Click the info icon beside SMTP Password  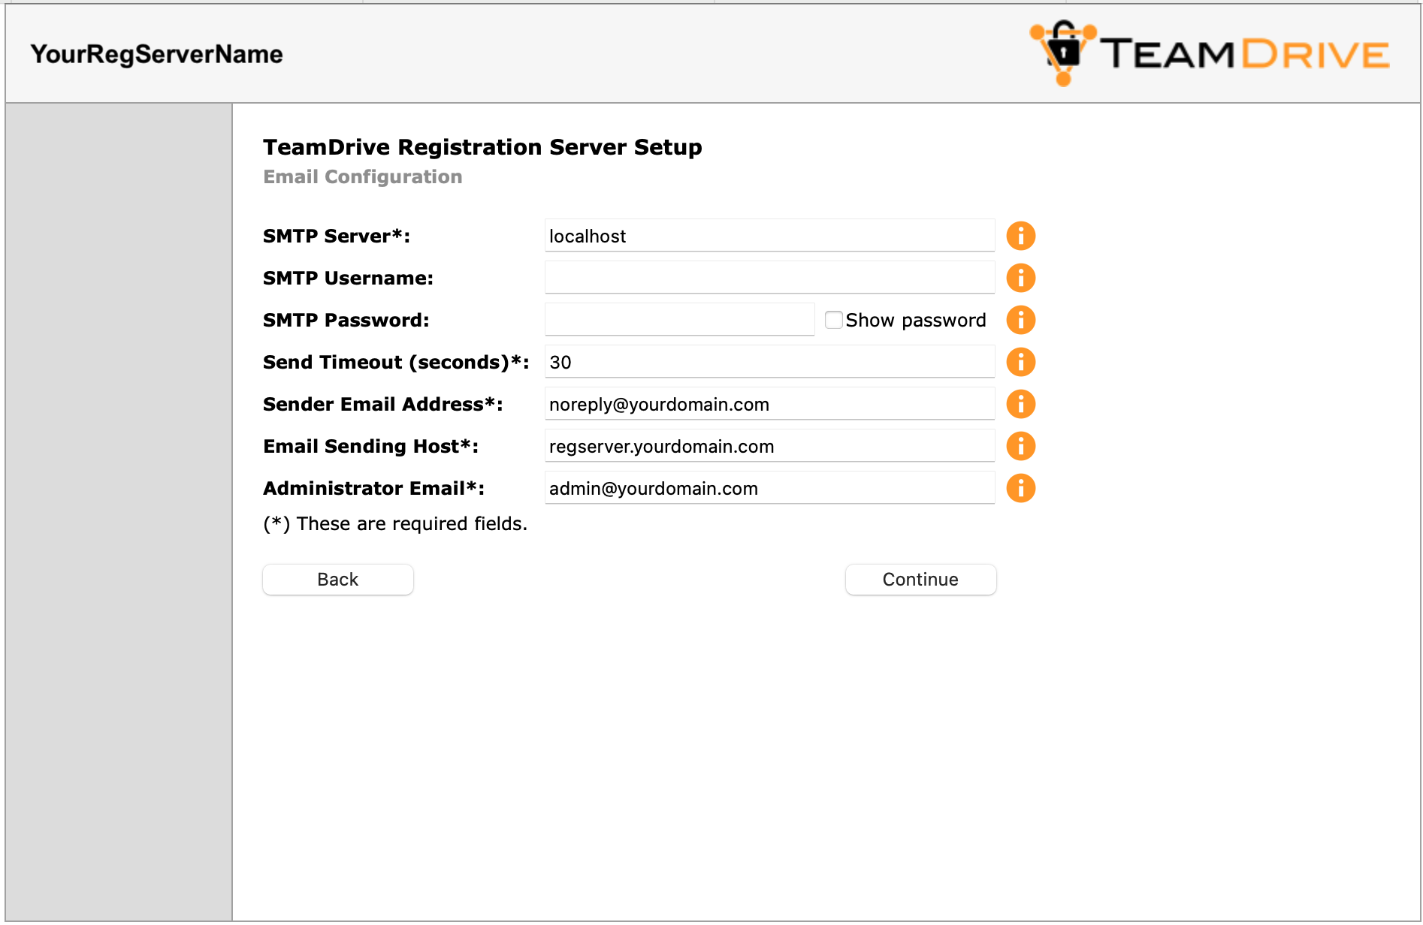coord(1021,319)
